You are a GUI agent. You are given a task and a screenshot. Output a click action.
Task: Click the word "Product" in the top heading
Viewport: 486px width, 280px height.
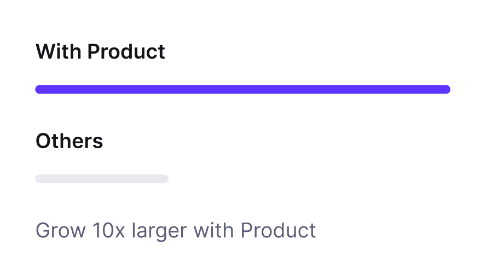click(126, 52)
